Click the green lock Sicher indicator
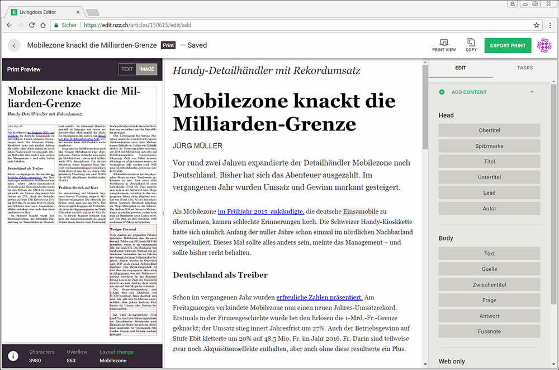The width and height of the screenshot is (559, 370). point(65,25)
